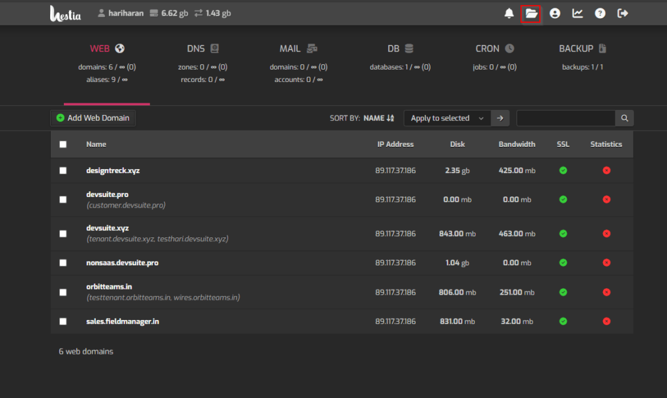Open the devsuite.pro domain link

[107, 194]
